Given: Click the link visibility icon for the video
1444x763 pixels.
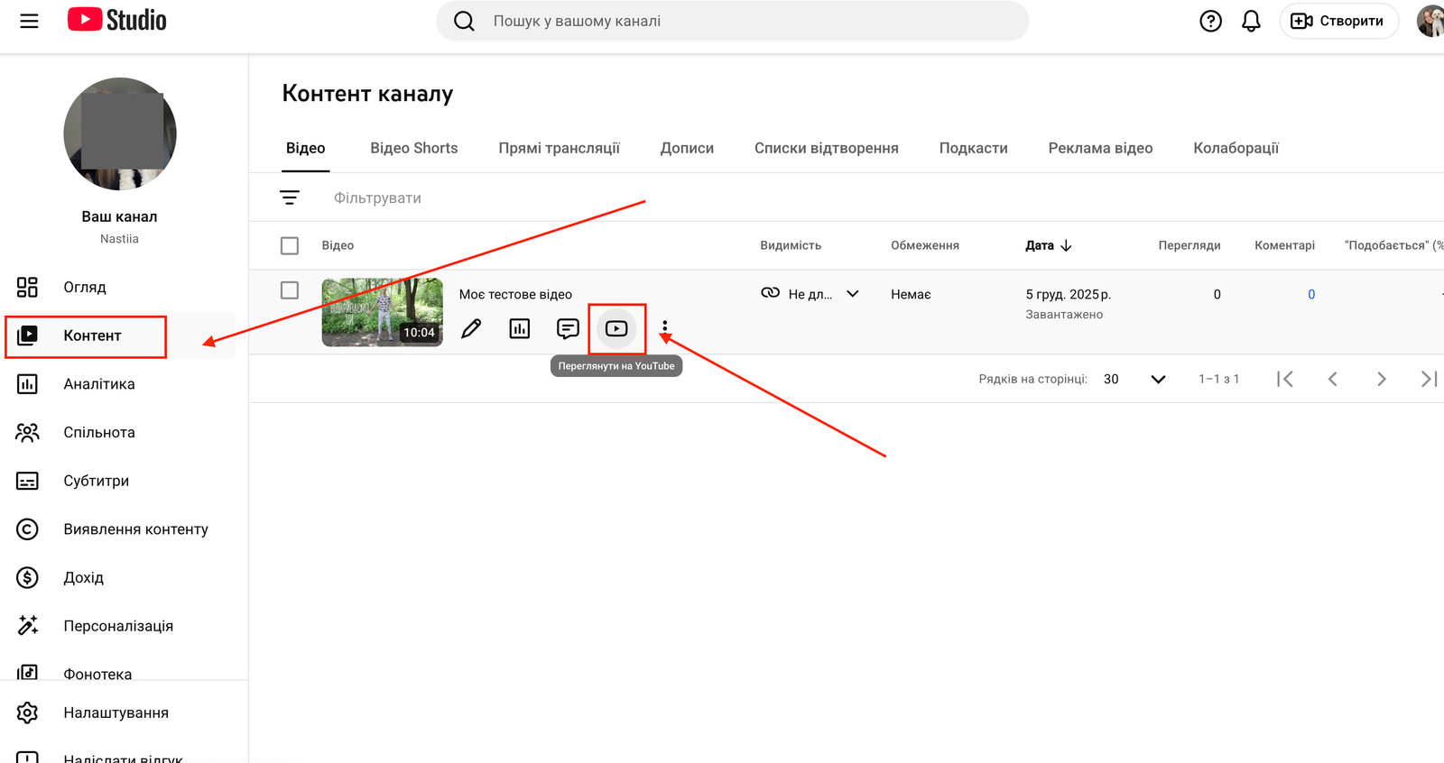Looking at the screenshot, I should (770, 293).
